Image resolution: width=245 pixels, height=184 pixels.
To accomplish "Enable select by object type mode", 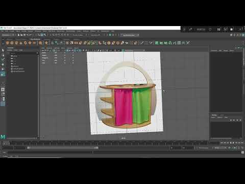I will click(42, 35).
